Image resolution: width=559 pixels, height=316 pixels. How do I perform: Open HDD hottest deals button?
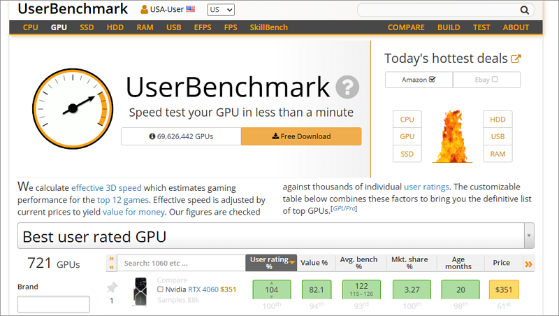tap(498, 119)
